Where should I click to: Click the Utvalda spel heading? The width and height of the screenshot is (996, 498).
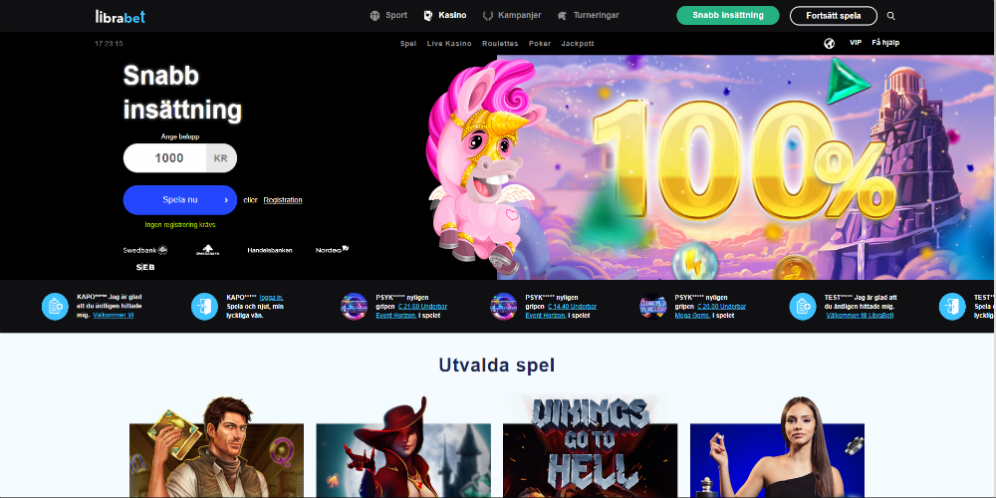coord(497,366)
